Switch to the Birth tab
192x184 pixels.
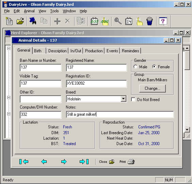click(x=39, y=51)
